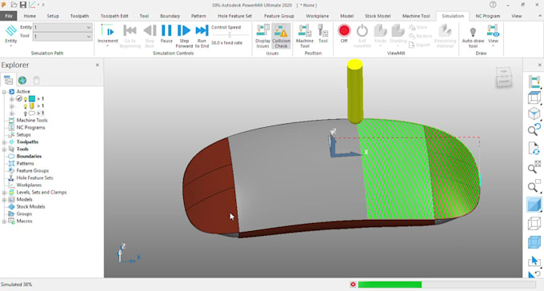Toggle lightbulb of active boundary row
Viewport: 544px width, 291px height.
[x=26, y=114]
